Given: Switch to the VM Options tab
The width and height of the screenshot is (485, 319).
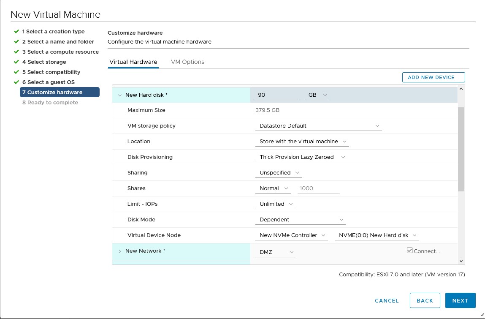Looking at the screenshot, I should tap(187, 62).
